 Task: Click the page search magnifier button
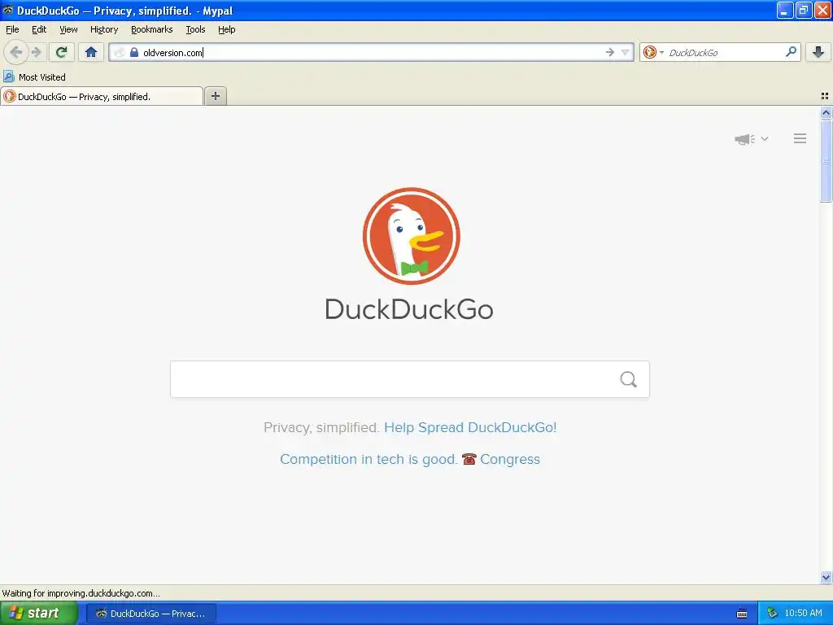(629, 379)
